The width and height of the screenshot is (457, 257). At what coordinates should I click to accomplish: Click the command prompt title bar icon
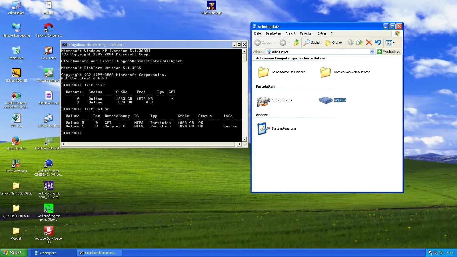65,45
